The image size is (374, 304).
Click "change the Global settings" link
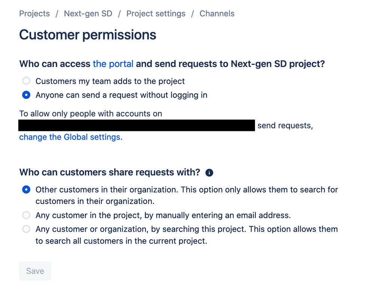71,137
